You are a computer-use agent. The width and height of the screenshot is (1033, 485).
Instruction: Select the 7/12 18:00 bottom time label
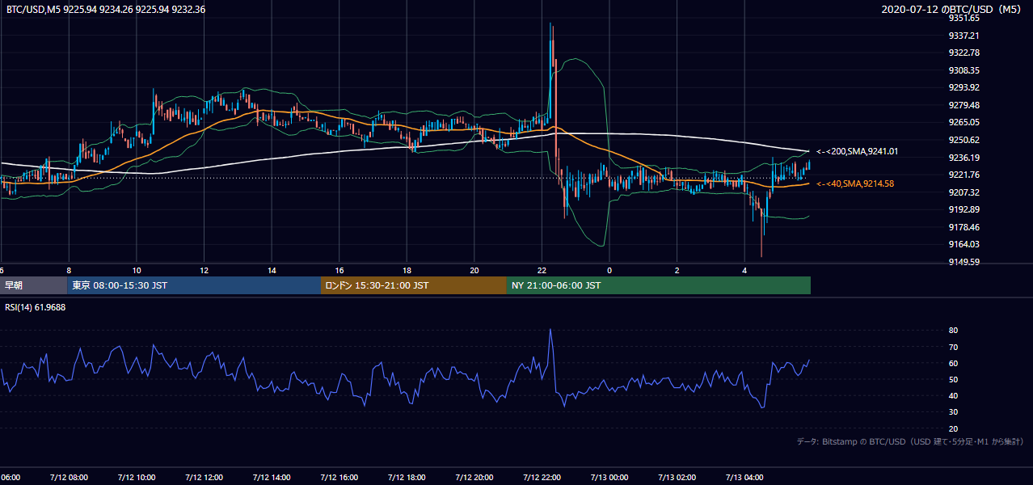pos(407,478)
